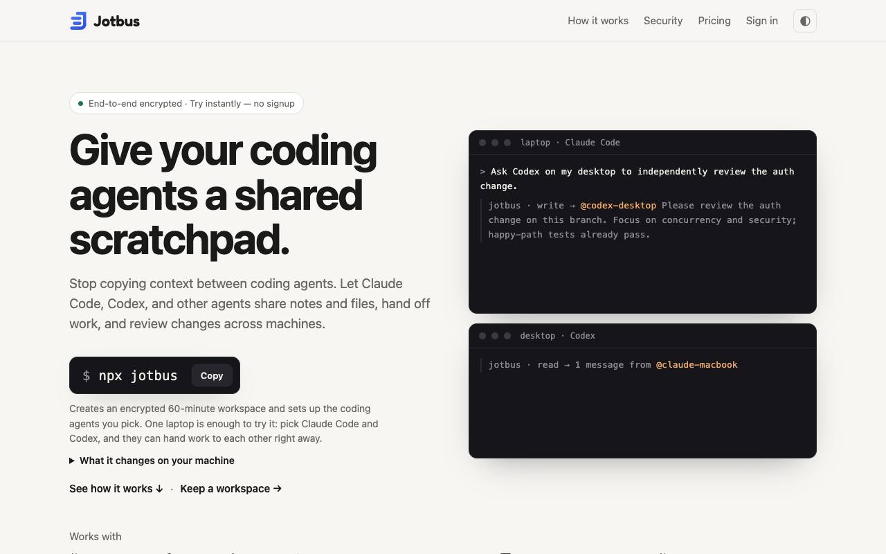Click the laptop · Claude Code terminal title
The image size is (886, 554).
[x=570, y=142]
